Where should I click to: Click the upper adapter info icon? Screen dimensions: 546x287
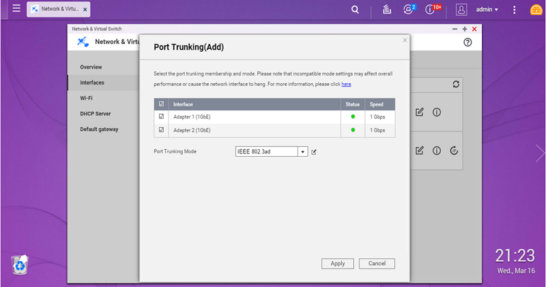(437, 112)
